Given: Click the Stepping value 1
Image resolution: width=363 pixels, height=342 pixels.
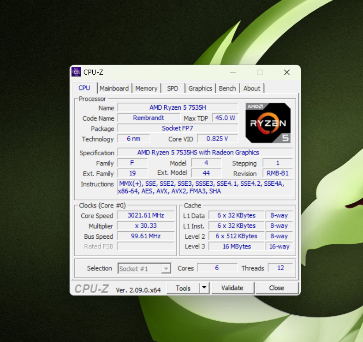Looking at the screenshot, I should [278, 163].
